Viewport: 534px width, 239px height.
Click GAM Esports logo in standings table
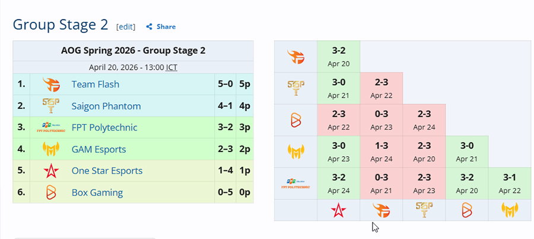tap(51, 149)
